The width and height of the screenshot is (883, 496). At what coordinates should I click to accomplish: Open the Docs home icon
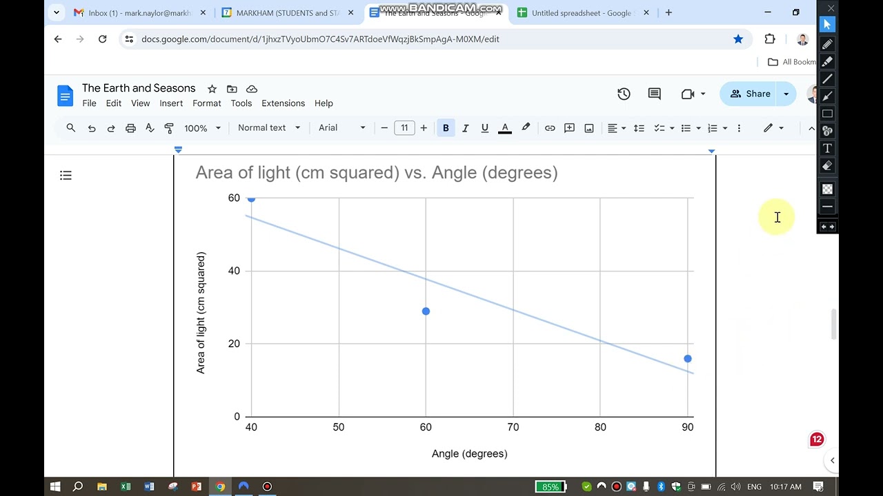(x=65, y=96)
